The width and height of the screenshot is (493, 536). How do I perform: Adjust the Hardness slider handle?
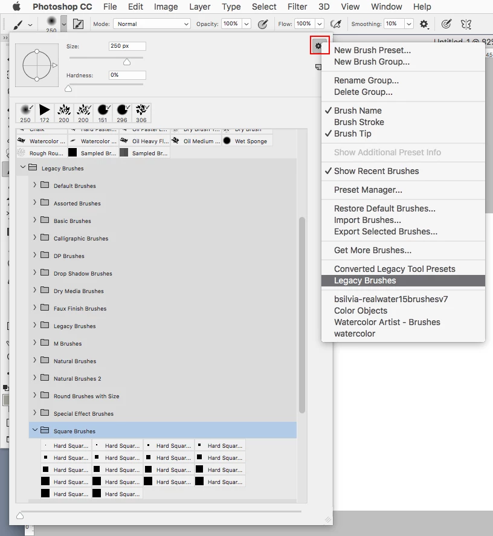click(68, 89)
